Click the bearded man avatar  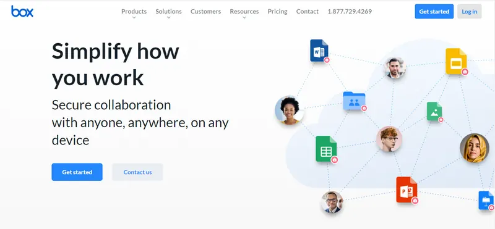coord(395,67)
